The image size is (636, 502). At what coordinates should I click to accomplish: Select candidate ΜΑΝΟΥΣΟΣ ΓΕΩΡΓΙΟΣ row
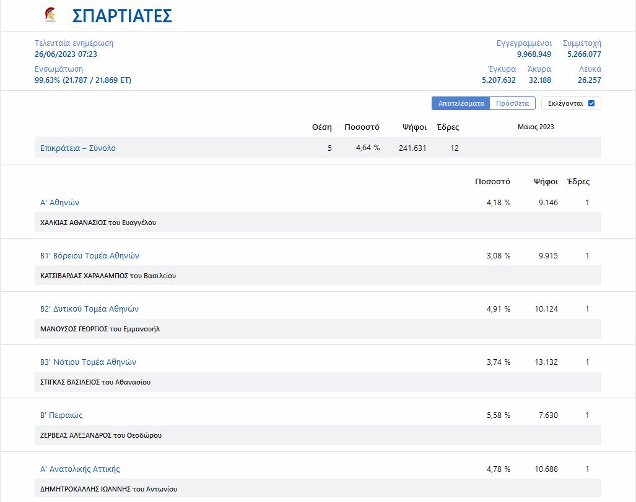100,329
